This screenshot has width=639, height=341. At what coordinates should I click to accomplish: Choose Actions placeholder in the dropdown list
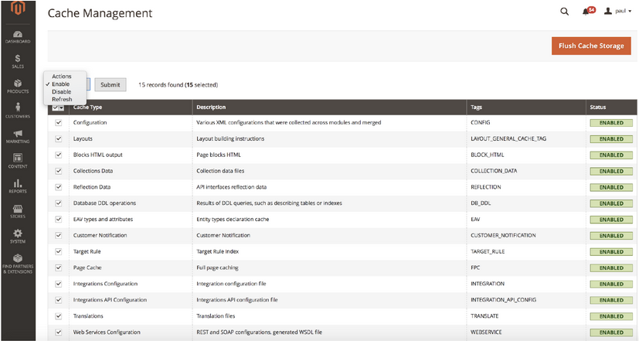(62, 77)
